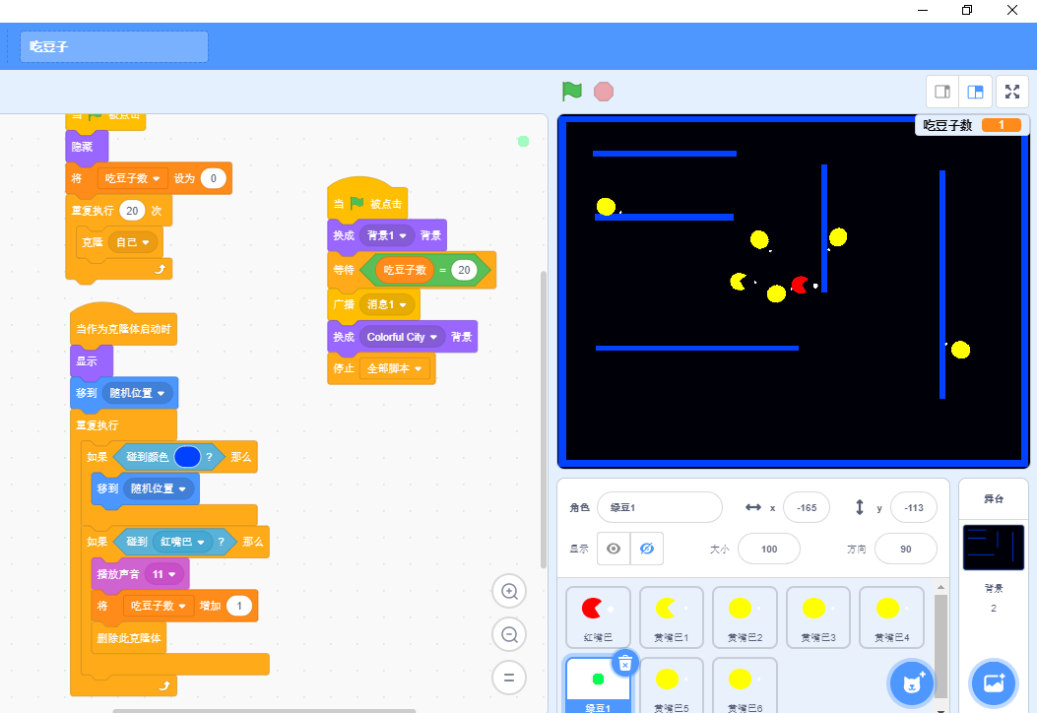
Task: Open the 随机位置 dropdown inside the 碰到颜色 condition
Action: (x=159, y=488)
